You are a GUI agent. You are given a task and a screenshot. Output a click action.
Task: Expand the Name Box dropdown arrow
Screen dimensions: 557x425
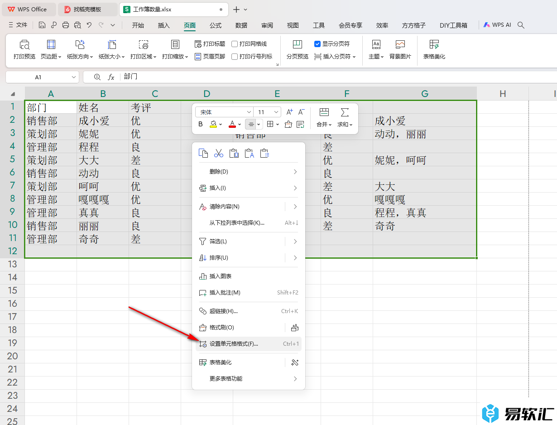[74, 77]
